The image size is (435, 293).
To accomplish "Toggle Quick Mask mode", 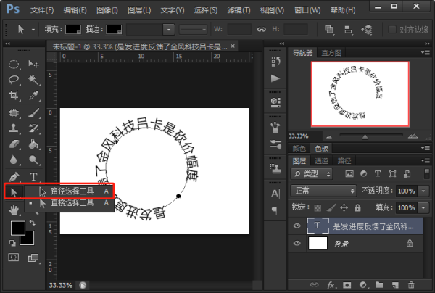I will [13, 257].
